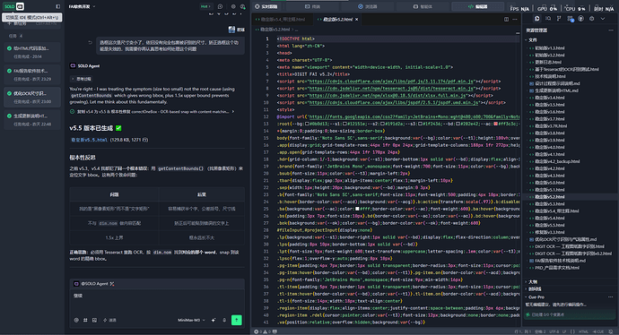This screenshot has width=619, height=335.
Task: Split the editor with layout icon
Action: tap(506, 19)
